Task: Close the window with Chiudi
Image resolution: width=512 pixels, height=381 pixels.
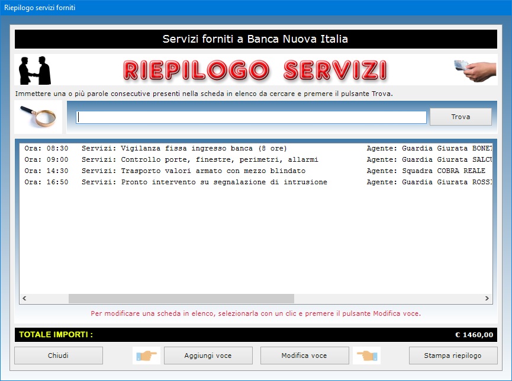Action: point(59,356)
